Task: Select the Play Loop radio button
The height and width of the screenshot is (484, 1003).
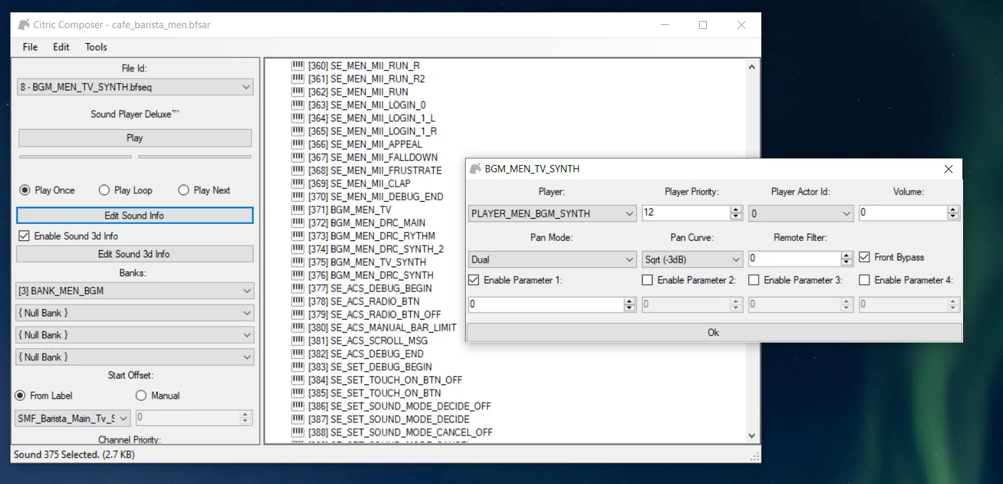Action: [104, 191]
